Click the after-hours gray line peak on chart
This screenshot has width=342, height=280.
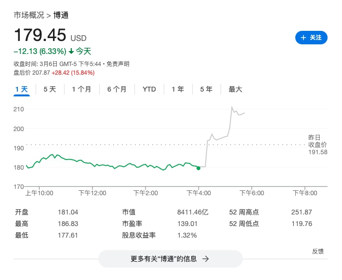tap(232, 107)
